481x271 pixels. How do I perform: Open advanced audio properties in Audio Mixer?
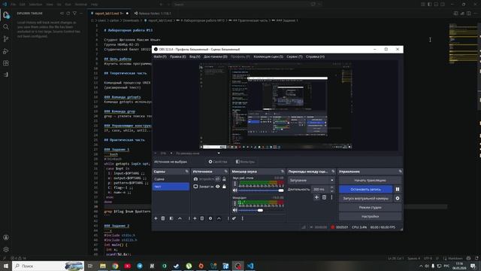234,218
